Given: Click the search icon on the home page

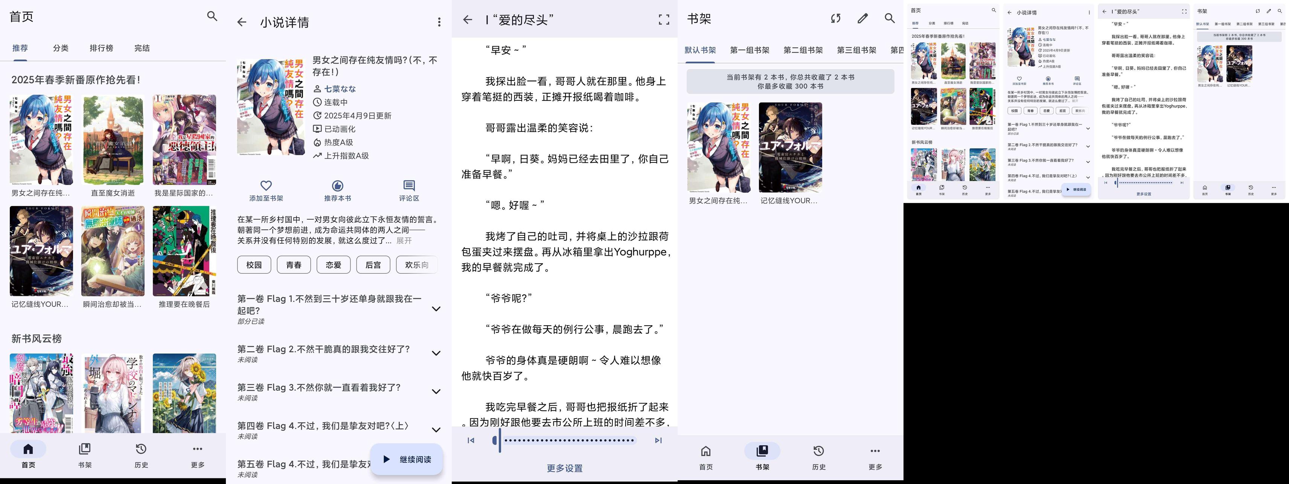Looking at the screenshot, I should click(x=212, y=16).
